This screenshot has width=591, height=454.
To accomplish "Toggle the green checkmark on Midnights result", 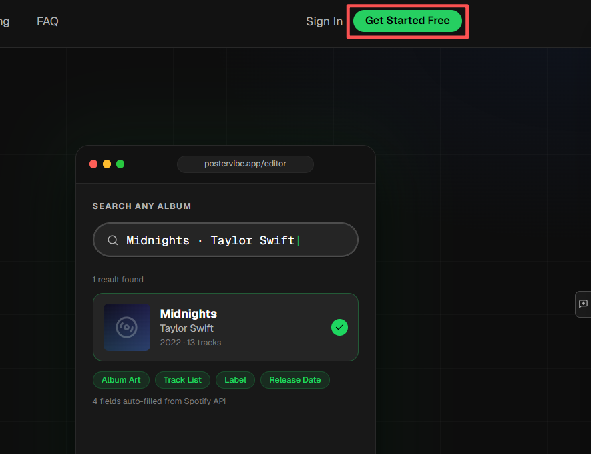I will click(x=340, y=327).
